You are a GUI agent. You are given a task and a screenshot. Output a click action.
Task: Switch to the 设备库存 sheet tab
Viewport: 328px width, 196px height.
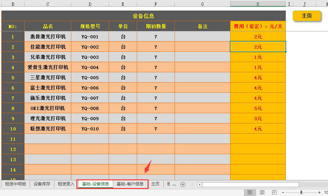42,184
